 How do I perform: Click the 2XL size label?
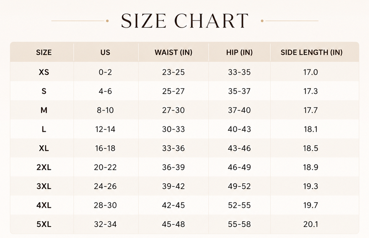[44, 167]
